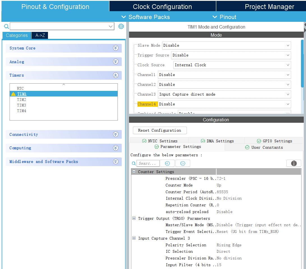Viewport: 306px width, 269px height.
Task: Click Polarity Selection value Rising Edge
Action: click(x=229, y=245)
